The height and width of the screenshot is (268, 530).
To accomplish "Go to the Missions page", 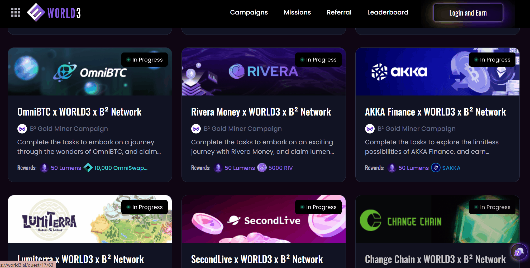I will 297,12.
